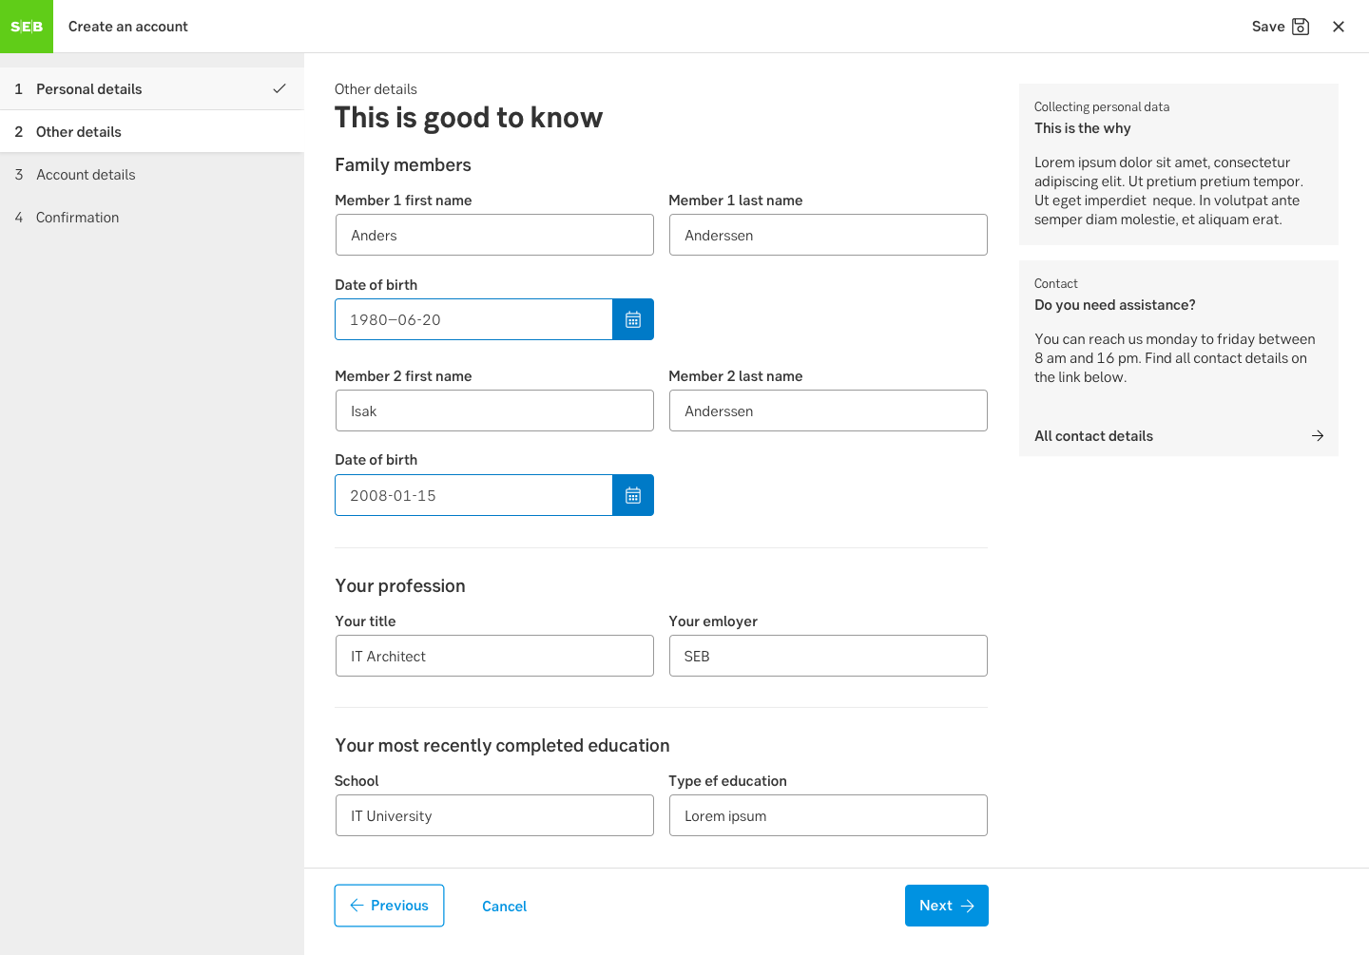
Task: Select the Your title input field
Action: 494,657
